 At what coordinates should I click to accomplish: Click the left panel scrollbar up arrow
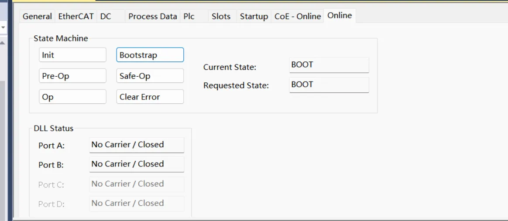pyautogui.click(x=3, y=43)
